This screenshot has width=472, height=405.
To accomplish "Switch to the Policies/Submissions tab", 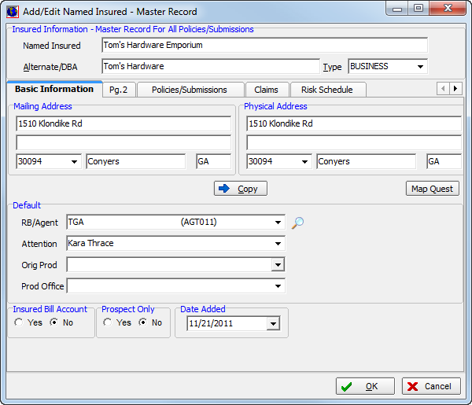I will (189, 90).
